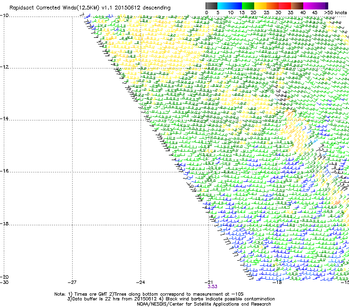Click the orange 25–30 knots legend swatch

[273, 6]
